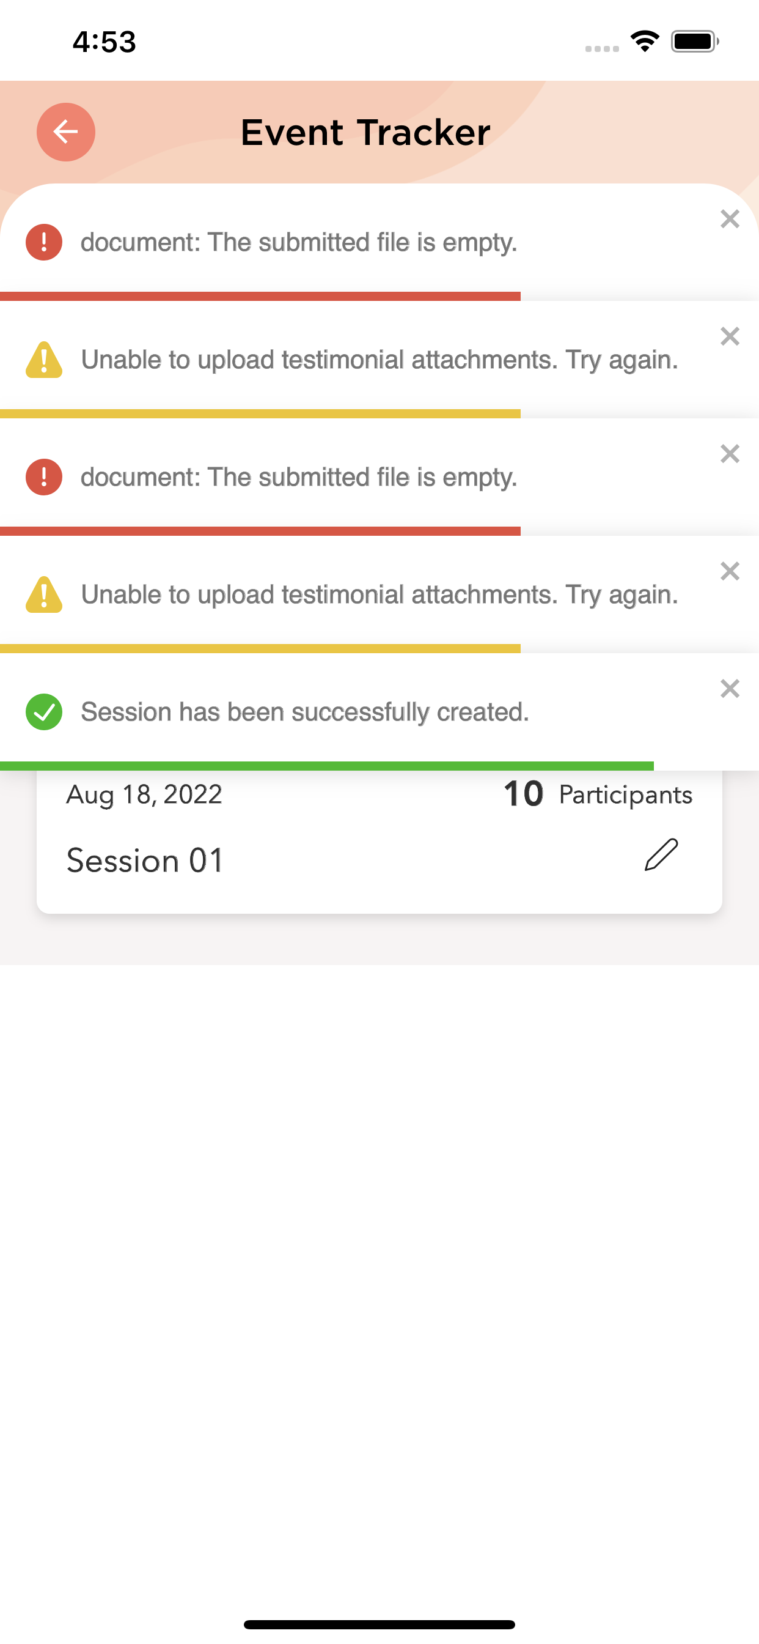Screen dimensions: 759x1644
Task: Edit Session 01 via pencil icon
Action: 661,854
